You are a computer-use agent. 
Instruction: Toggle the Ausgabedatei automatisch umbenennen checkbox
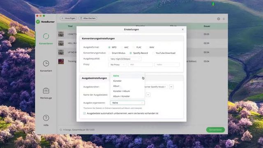(x=85, y=113)
